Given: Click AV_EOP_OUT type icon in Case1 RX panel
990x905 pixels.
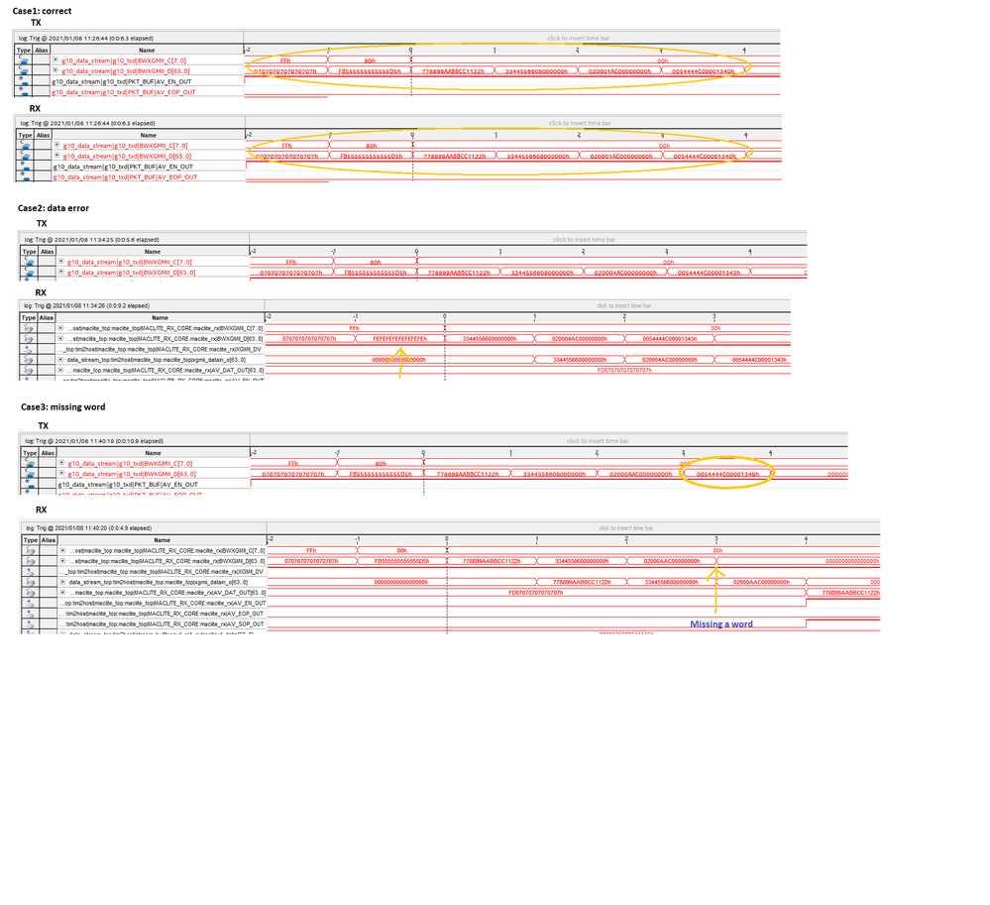Looking at the screenshot, I should coord(25,176).
